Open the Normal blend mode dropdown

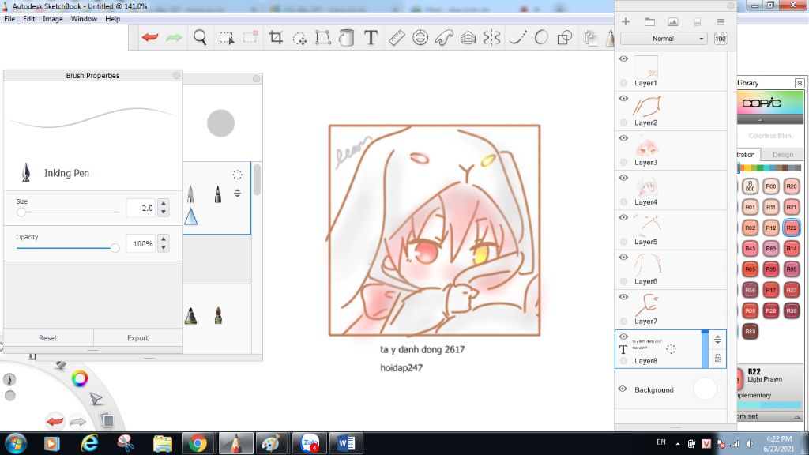664,39
